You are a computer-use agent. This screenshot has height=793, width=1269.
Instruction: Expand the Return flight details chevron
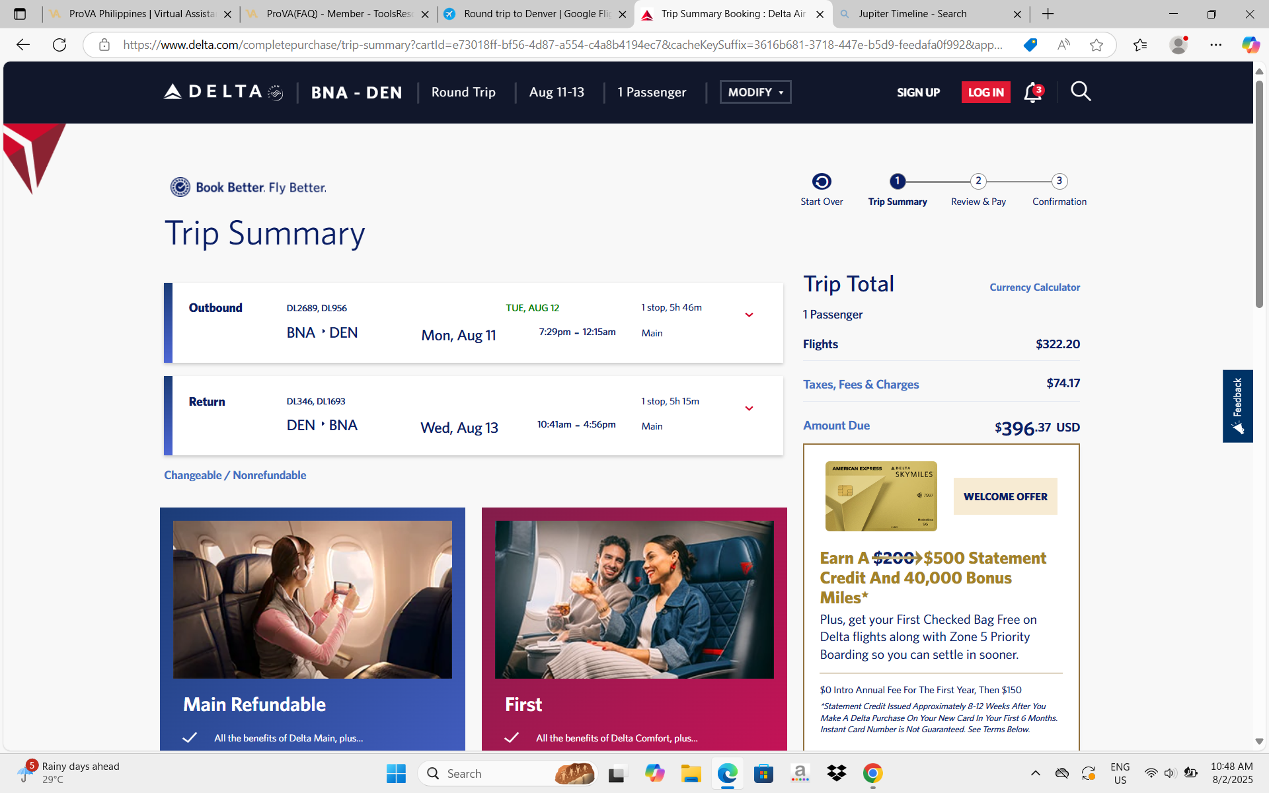(749, 408)
